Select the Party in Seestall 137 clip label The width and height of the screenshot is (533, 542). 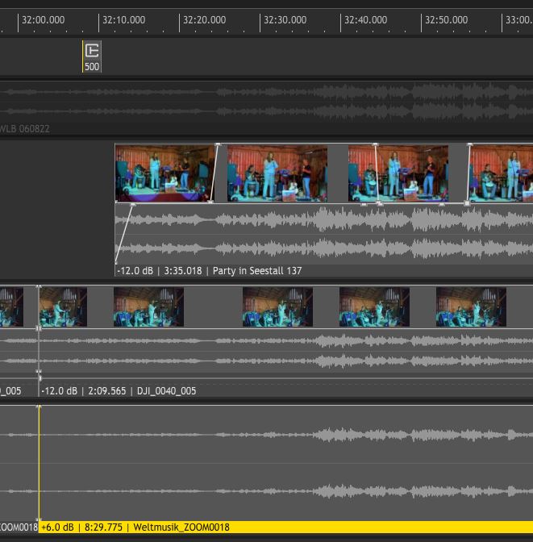[x=257, y=271]
